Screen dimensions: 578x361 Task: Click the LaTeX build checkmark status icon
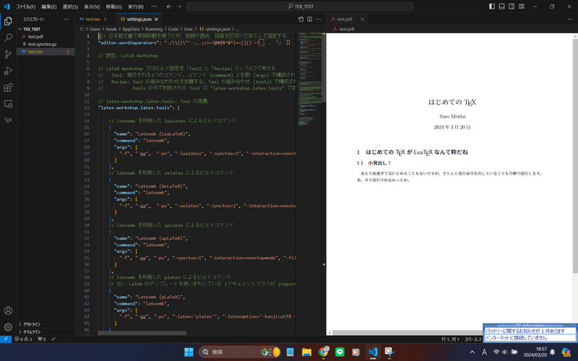point(53,339)
